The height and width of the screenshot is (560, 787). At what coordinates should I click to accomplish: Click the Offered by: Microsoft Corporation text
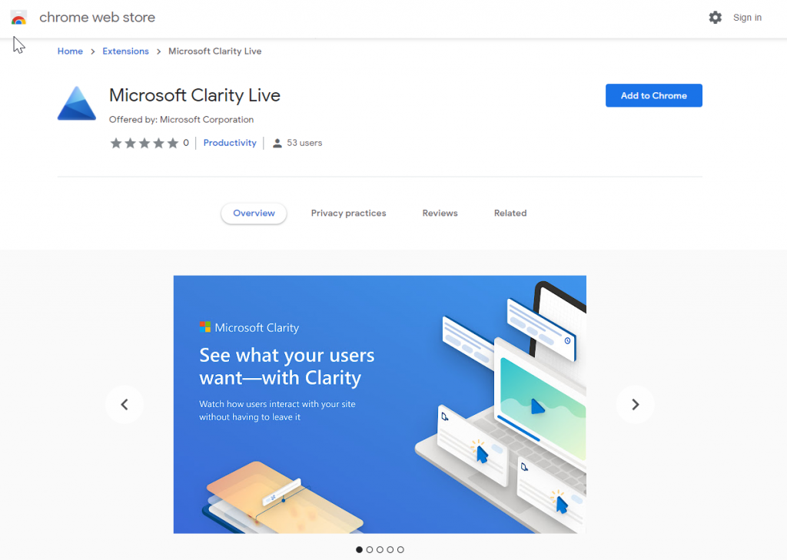point(181,119)
